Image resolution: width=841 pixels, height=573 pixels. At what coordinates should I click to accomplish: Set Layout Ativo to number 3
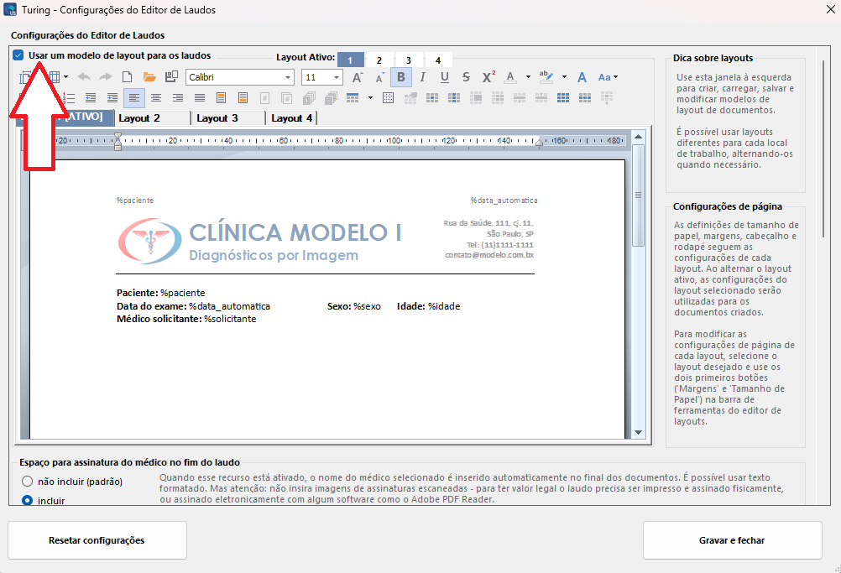click(x=409, y=60)
